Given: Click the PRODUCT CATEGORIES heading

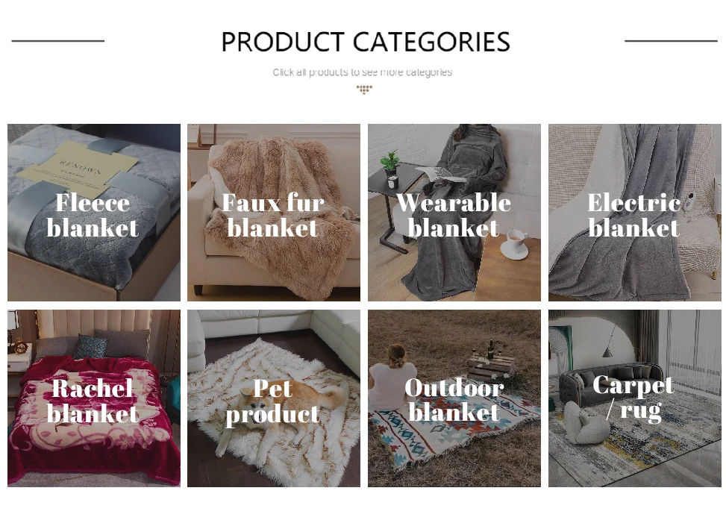Looking at the screenshot, I should (x=366, y=42).
